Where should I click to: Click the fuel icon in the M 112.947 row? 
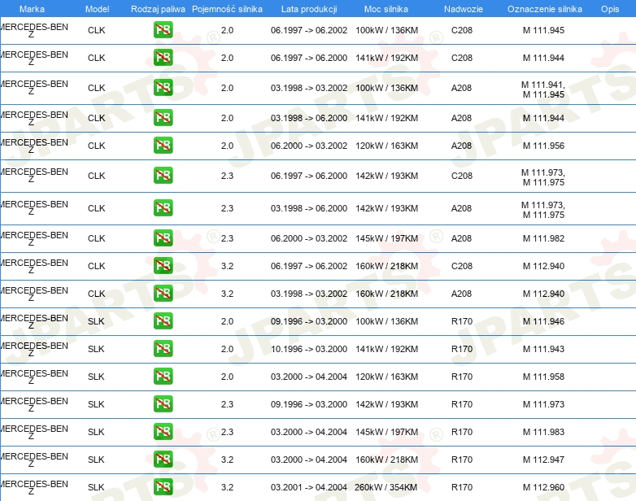(163, 459)
